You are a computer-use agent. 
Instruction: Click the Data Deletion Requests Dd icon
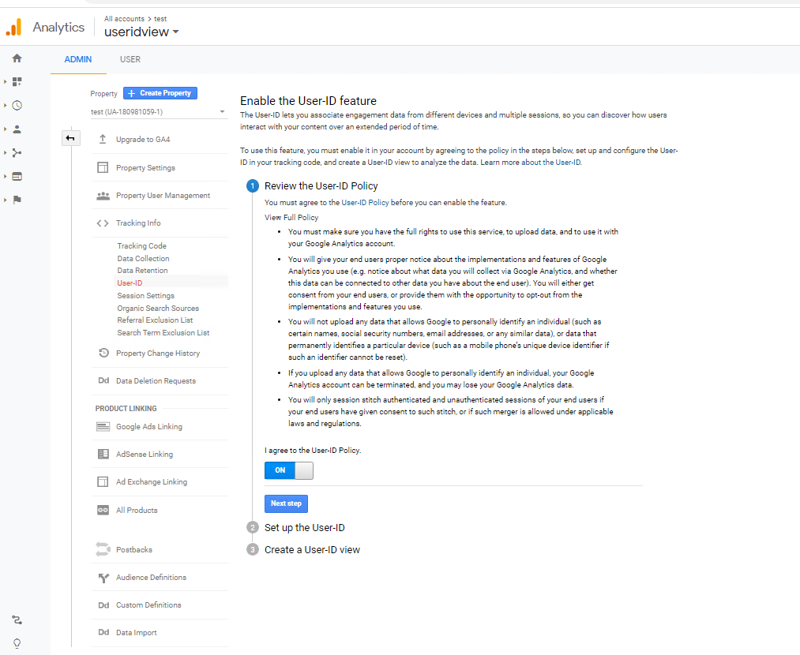pyautogui.click(x=103, y=380)
